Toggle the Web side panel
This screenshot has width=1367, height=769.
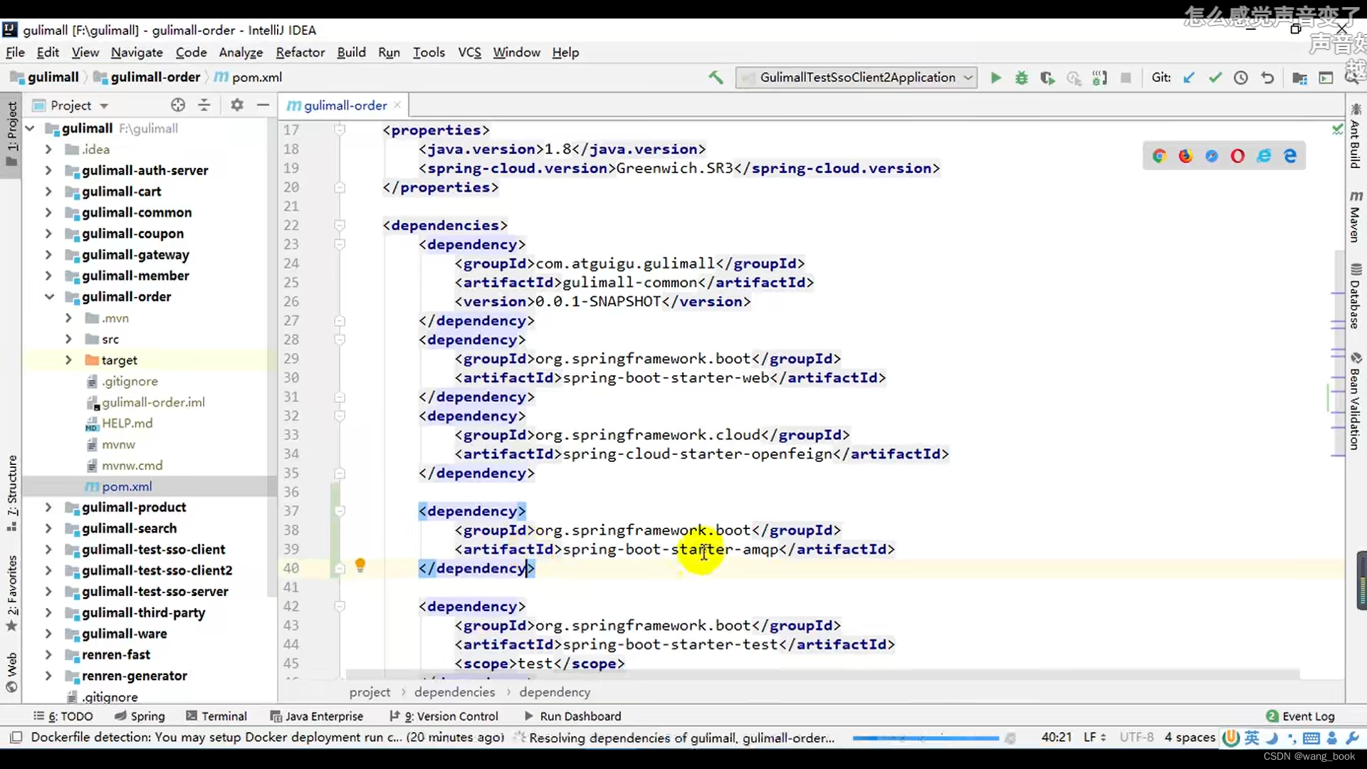coord(11,672)
